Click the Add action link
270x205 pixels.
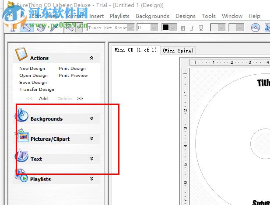point(43,98)
